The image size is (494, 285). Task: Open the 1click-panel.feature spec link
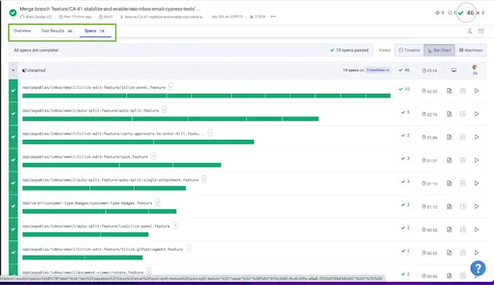point(94,87)
